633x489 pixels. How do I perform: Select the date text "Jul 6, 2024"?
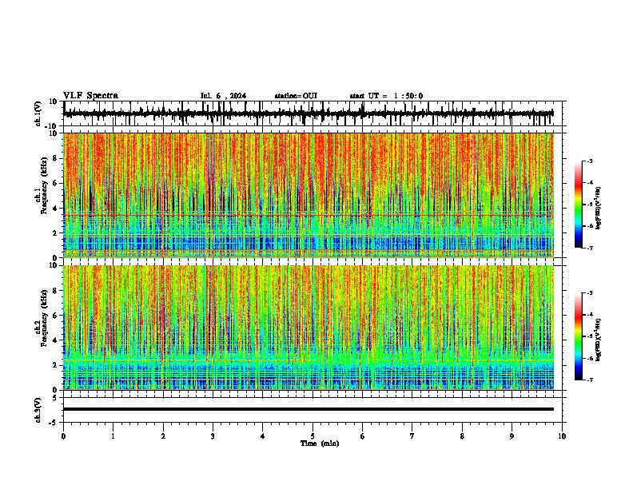(x=223, y=96)
